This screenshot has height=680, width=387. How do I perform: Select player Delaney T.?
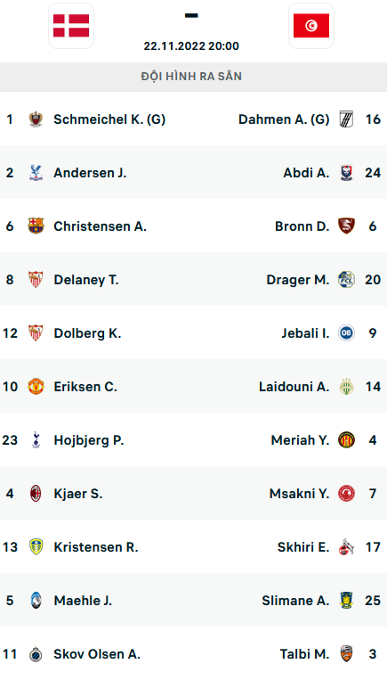(x=86, y=280)
